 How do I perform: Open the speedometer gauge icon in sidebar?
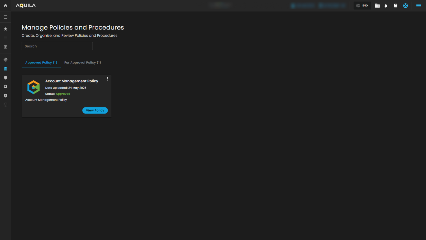tap(5, 87)
